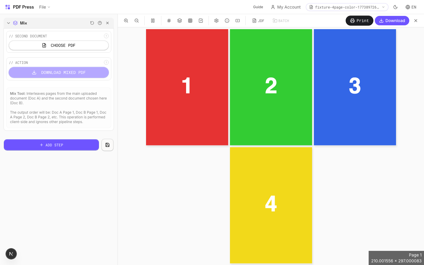This screenshot has width=424, height=265.
Task: Open the JDF panel
Action: coord(258,21)
